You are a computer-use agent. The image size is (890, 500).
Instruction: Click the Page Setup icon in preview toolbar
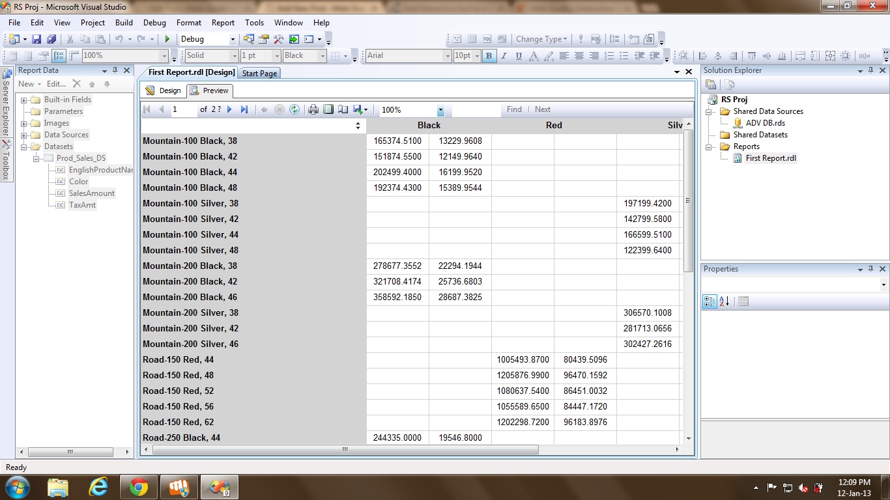tap(343, 109)
